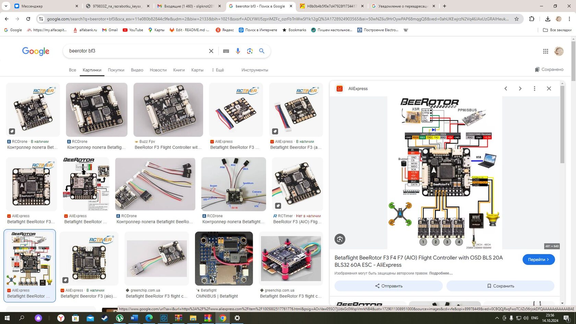This screenshot has height=324, width=576.
Task: Open Chrome extensions menu
Action: (x=532, y=19)
